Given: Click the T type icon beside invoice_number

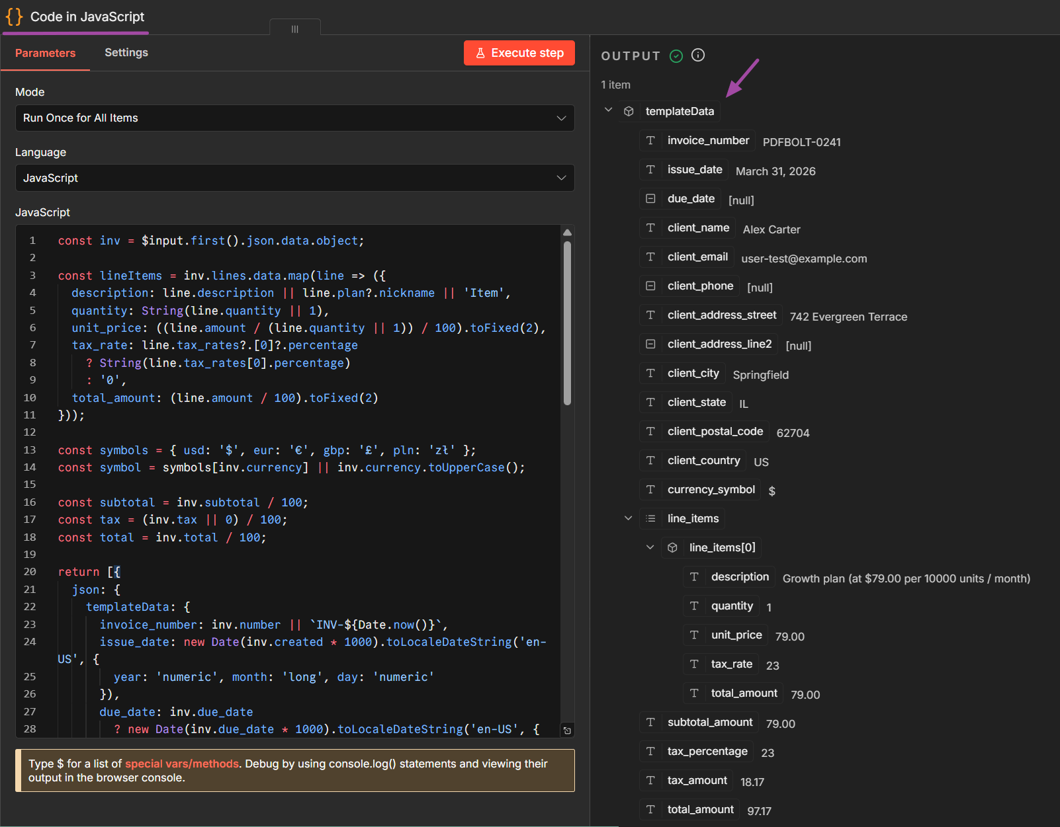Looking at the screenshot, I should (x=650, y=140).
